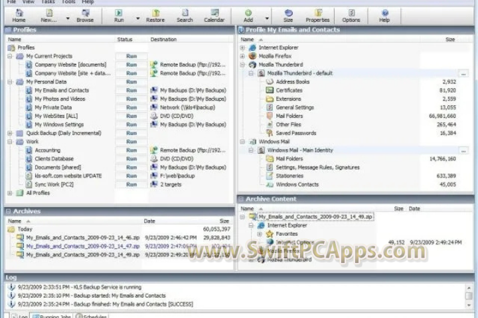This screenshot has height=318, width=478.
Task: Run the My Photos and Videos profile
Action: (x=131, y=99)
